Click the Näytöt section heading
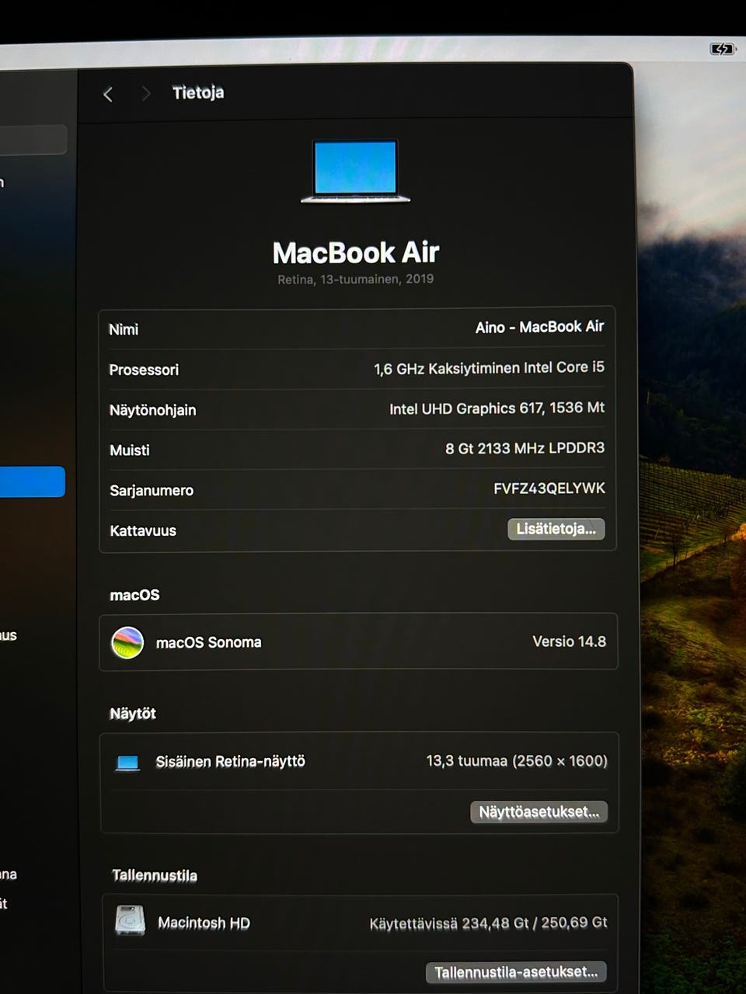 133,714
